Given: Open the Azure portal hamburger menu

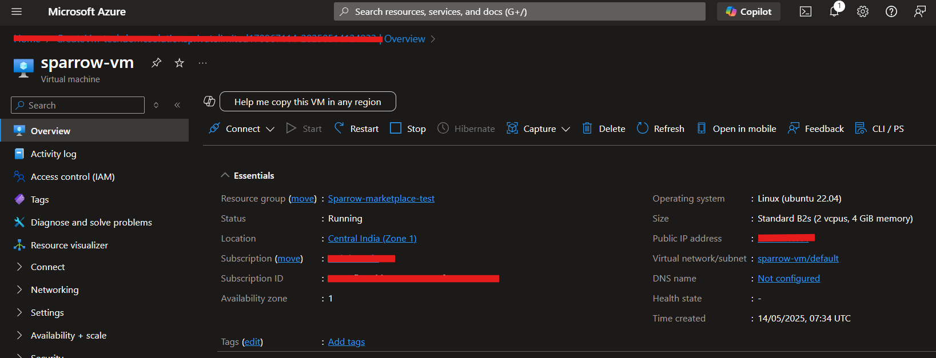Looking at the screenshot, I should pos(17,11).
